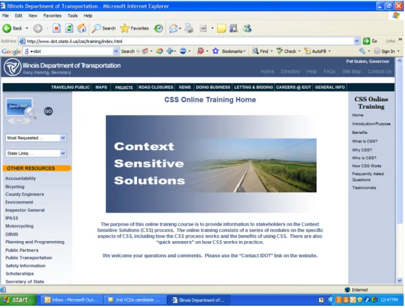Click the Mail envelope icon
The height and width of the screenshot is (308, 405).
[173, 28]
